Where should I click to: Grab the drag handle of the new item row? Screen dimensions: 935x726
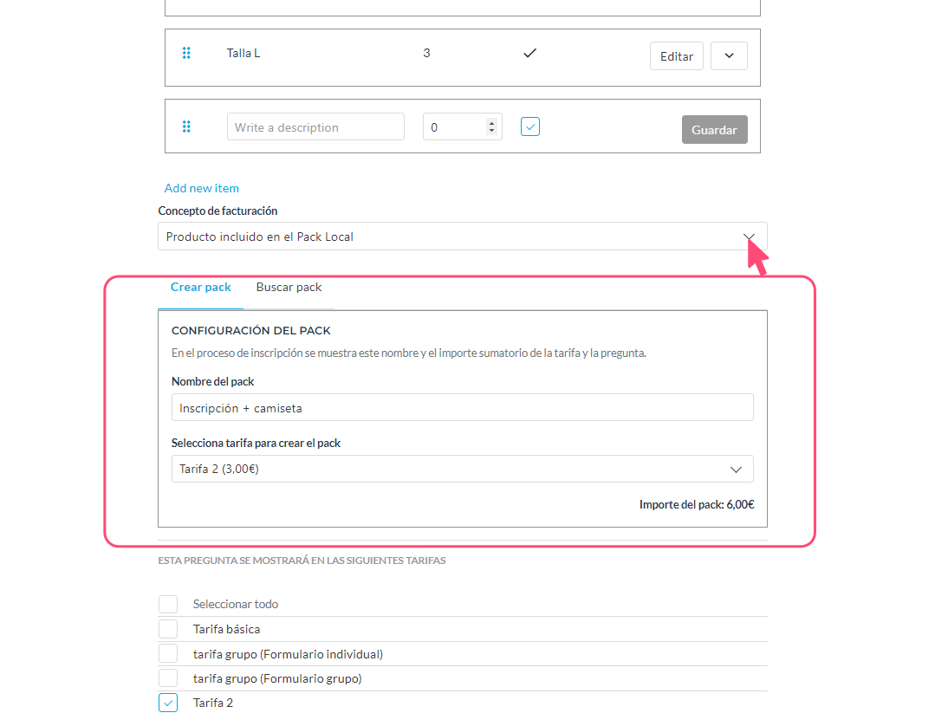point(186,127)
